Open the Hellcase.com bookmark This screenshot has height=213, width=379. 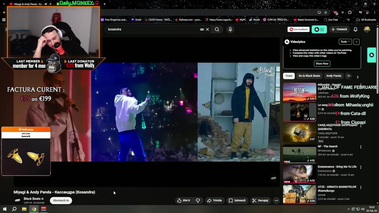click(188, 20)
